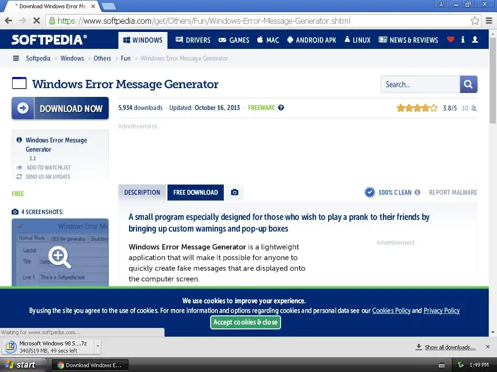The width and height of the screenshot is (497, 372).
Task: Open the Games category
Action: (x=234, y=40)
